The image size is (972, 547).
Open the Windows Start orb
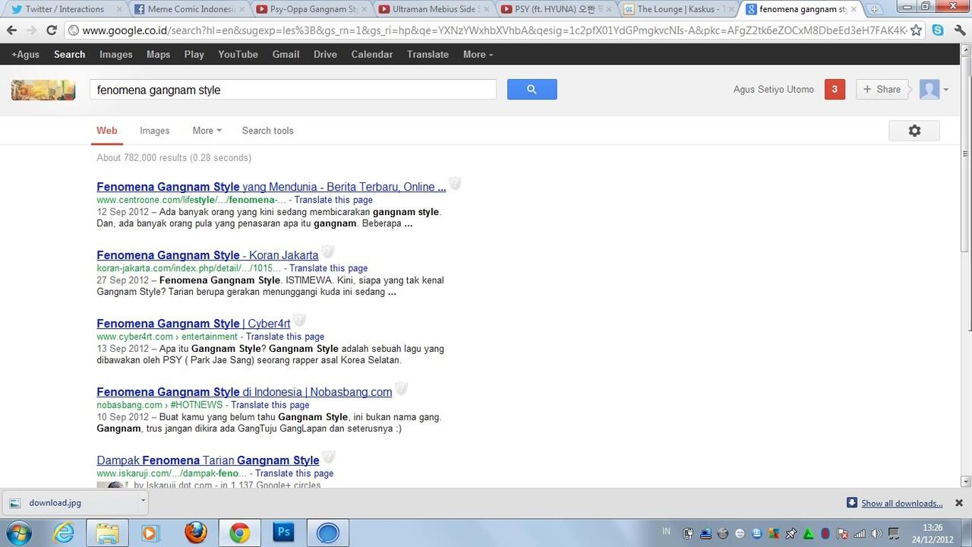point(17,533)
